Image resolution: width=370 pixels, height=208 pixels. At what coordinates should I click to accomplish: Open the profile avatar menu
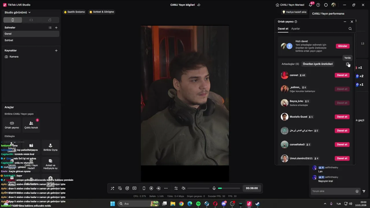click(x=334, y=5)
